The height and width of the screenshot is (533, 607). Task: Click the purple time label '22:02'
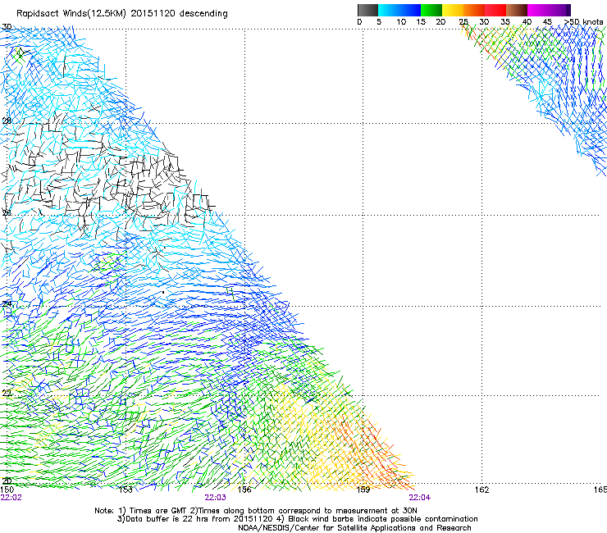[11, 498]
